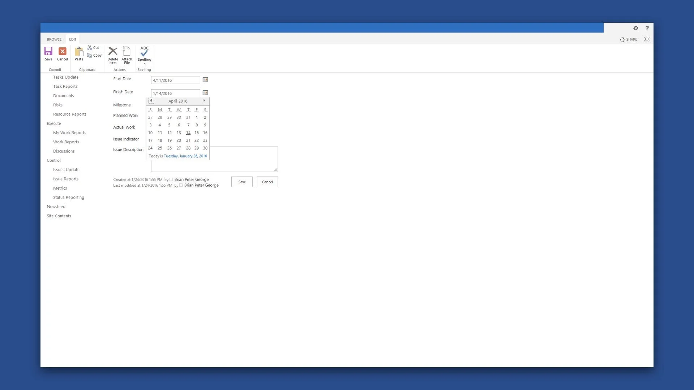694x390 pixels.
Task: Click the Attach File icon
Action: point(127,51)
